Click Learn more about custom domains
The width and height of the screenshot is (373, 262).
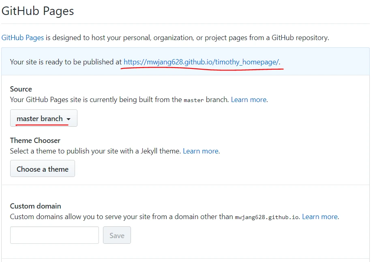[320, 217]
